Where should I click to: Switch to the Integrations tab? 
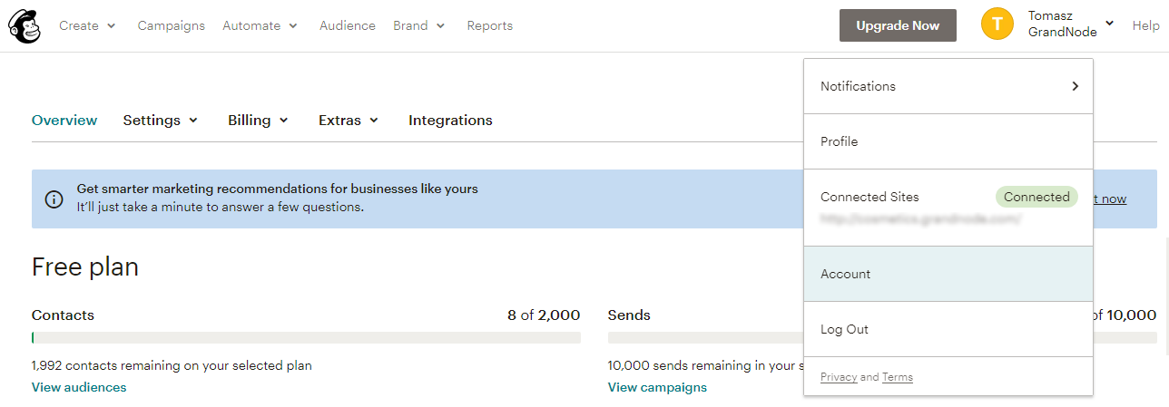(450, 121)
